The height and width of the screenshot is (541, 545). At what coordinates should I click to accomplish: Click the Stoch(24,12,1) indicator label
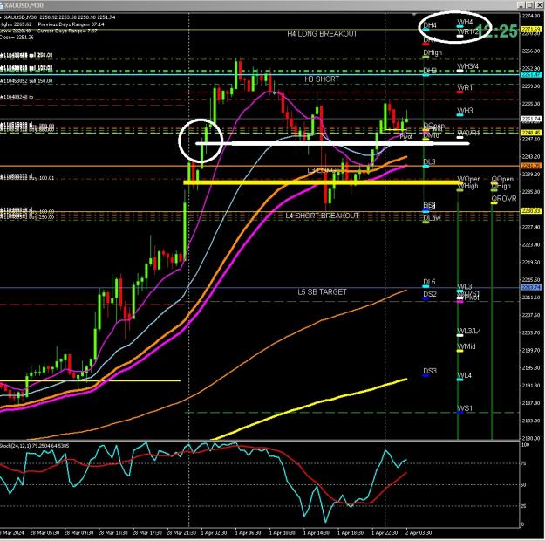pos(34,446)
